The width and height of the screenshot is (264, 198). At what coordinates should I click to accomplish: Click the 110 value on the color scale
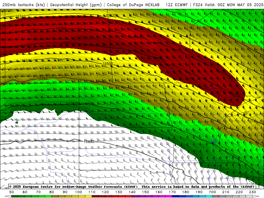click(x=92, y=192)
